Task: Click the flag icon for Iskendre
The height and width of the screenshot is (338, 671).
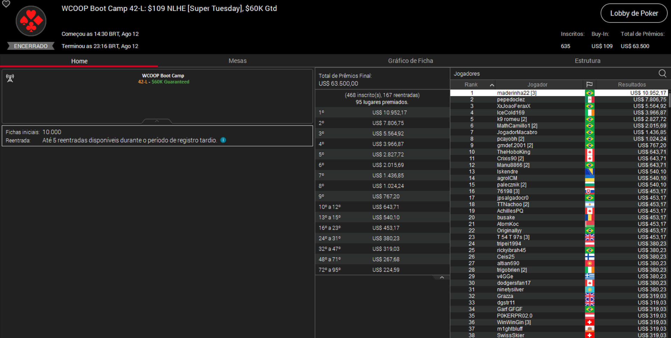Action: coord(589,172)
